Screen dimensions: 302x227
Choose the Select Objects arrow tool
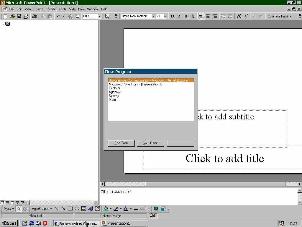click(19, 209)
